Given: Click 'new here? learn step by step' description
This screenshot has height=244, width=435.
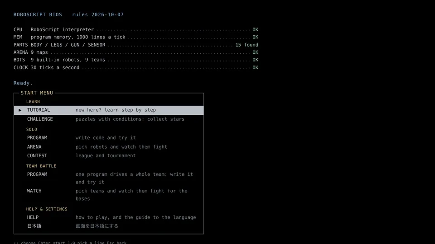Looking at the screenshot, I should tap(116, 110).
